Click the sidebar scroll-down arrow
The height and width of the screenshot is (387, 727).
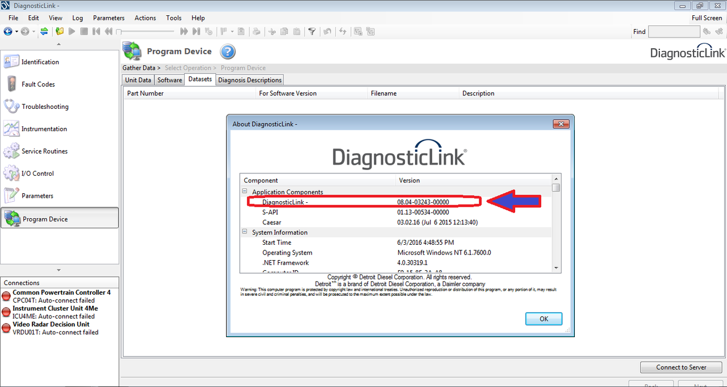(x=59, y=270)
